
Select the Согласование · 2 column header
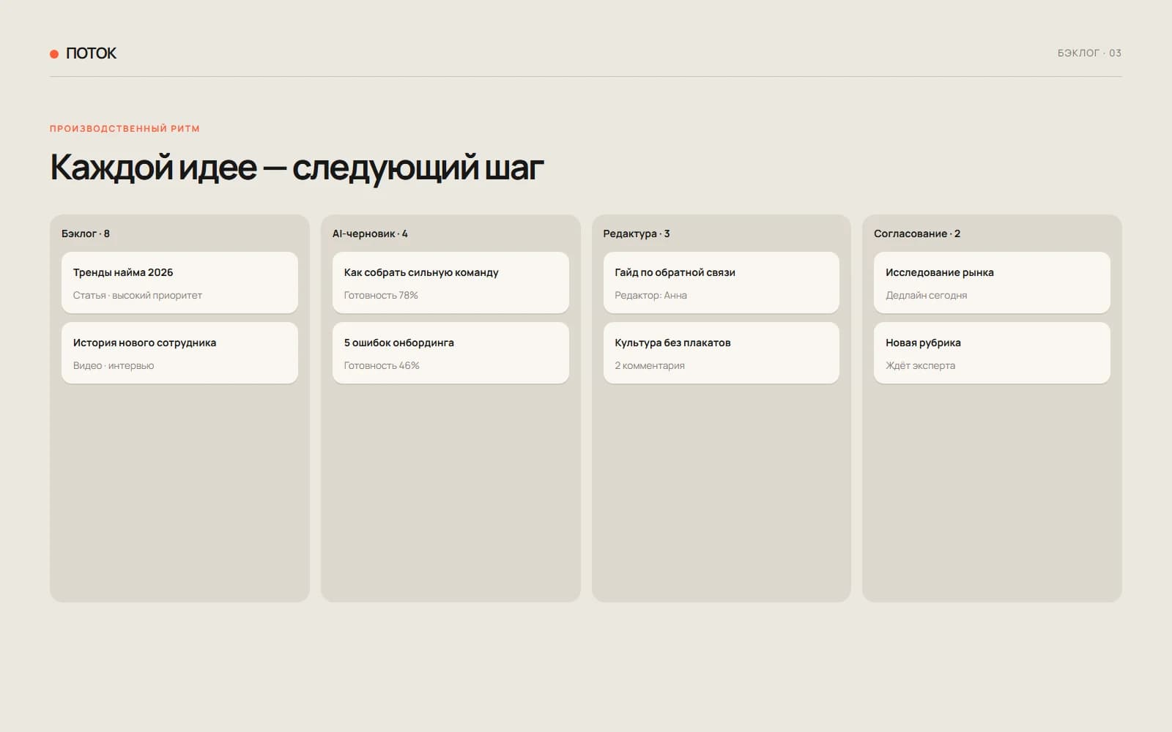[917, 234]
